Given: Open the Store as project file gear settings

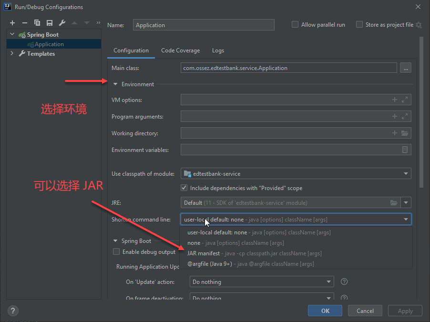Looking at the screenshot, I should pos(419,25).
